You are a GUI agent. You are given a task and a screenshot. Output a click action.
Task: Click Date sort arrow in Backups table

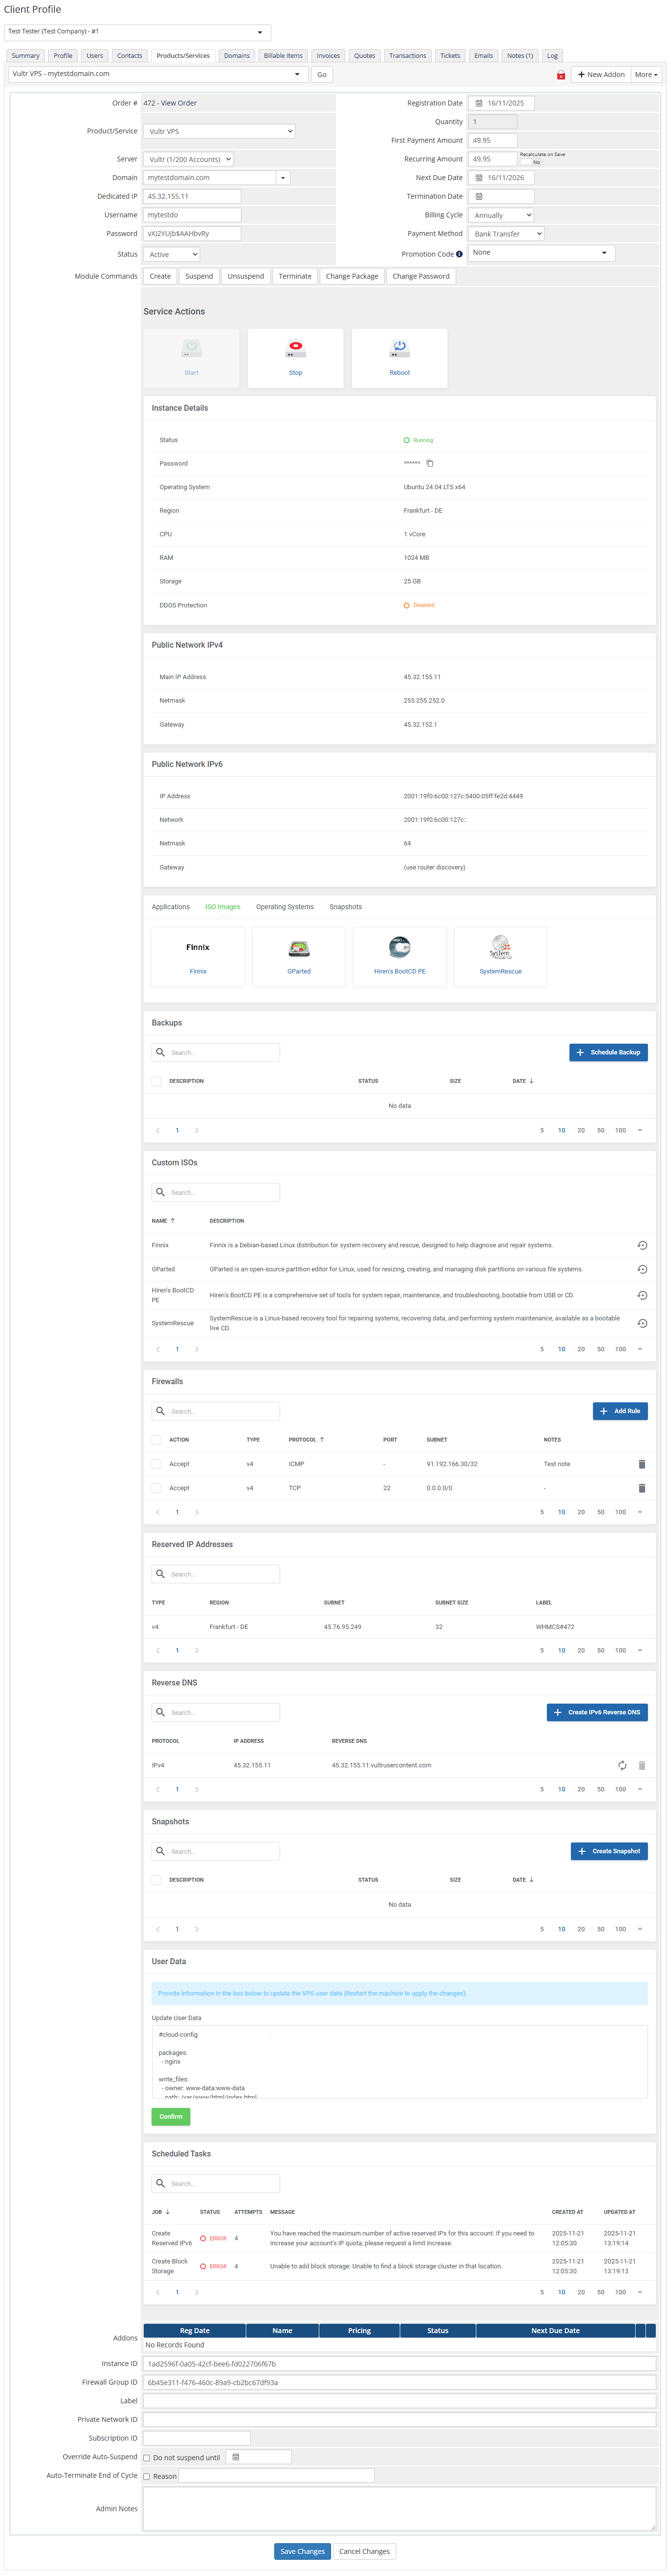[531, 1081]
